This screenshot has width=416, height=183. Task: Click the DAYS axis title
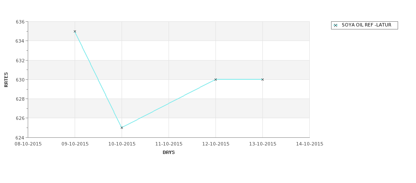click(169, 153)
